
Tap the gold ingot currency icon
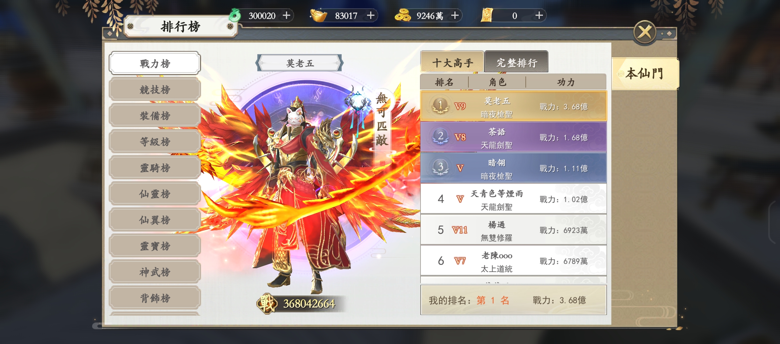(x=319, y=15)
